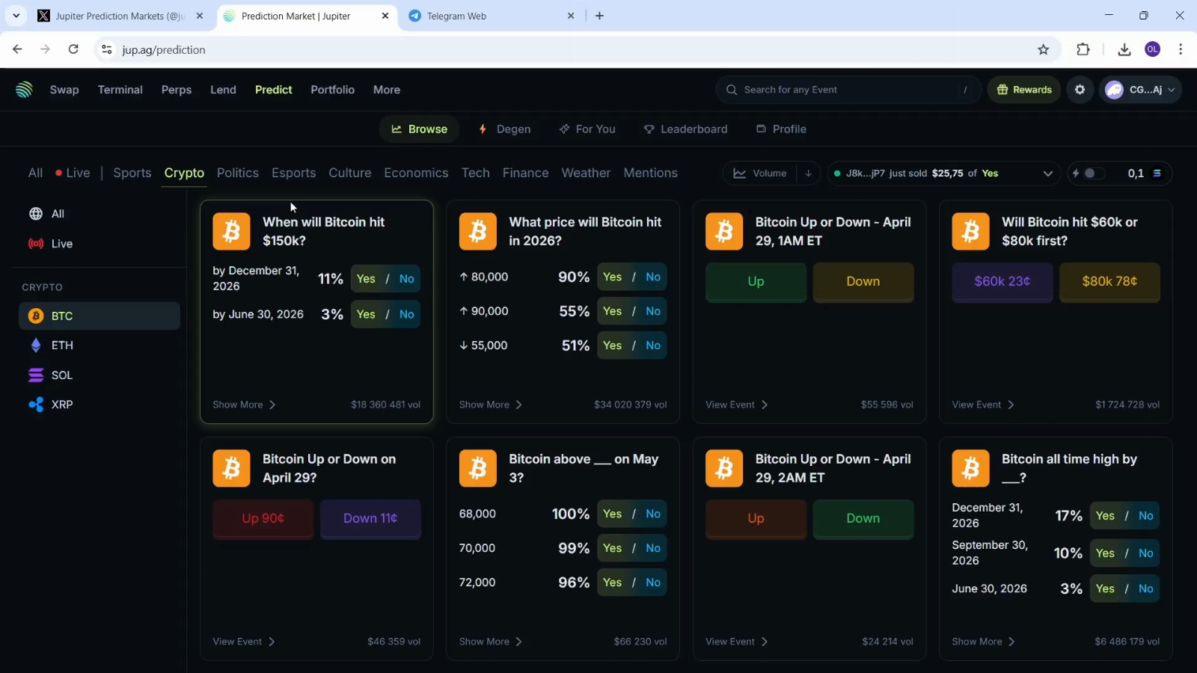Screen dimensions: 1197x673
Task: Bookmark this page with the star icon
Action: point(1044,49)
